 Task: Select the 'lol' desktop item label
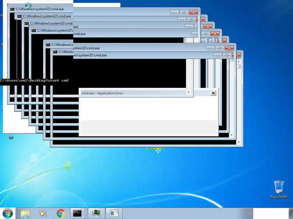tap(11, 138)
